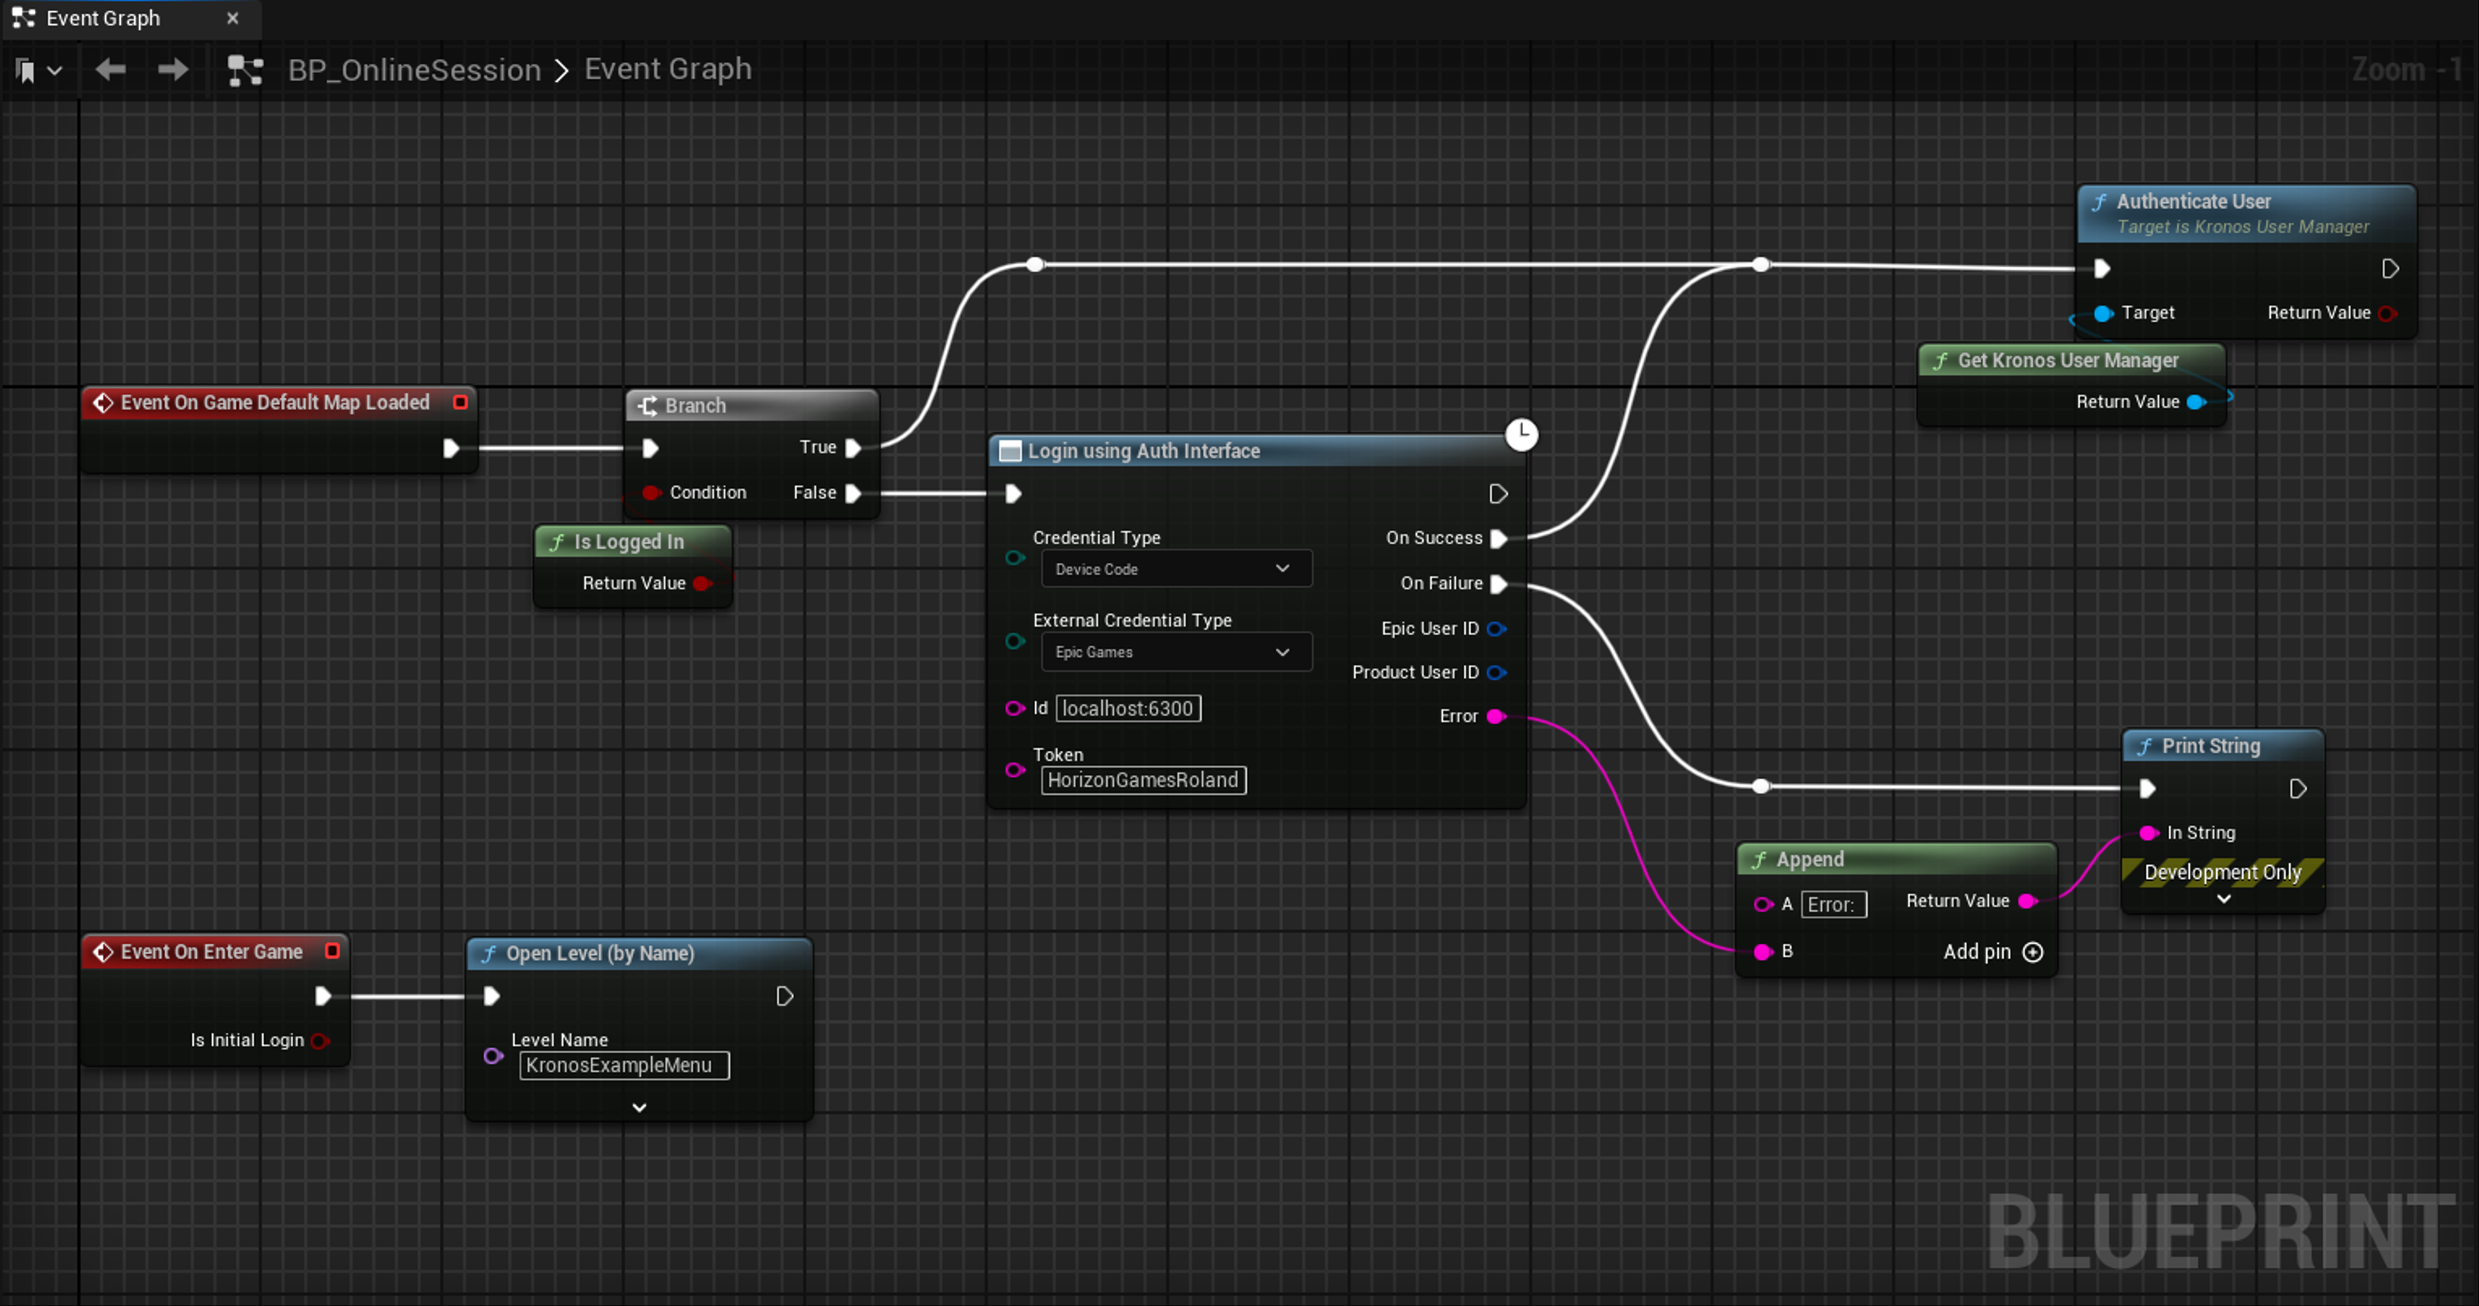This screenshot has height=1306, width=2479.
Task: Select the BP_OnlineSession breadcrumb
Action: pyautogui.click(x=414, y=70)
